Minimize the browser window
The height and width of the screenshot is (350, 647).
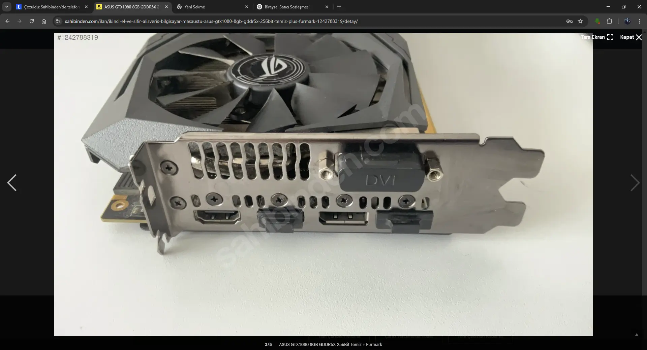tap(608, 7)
